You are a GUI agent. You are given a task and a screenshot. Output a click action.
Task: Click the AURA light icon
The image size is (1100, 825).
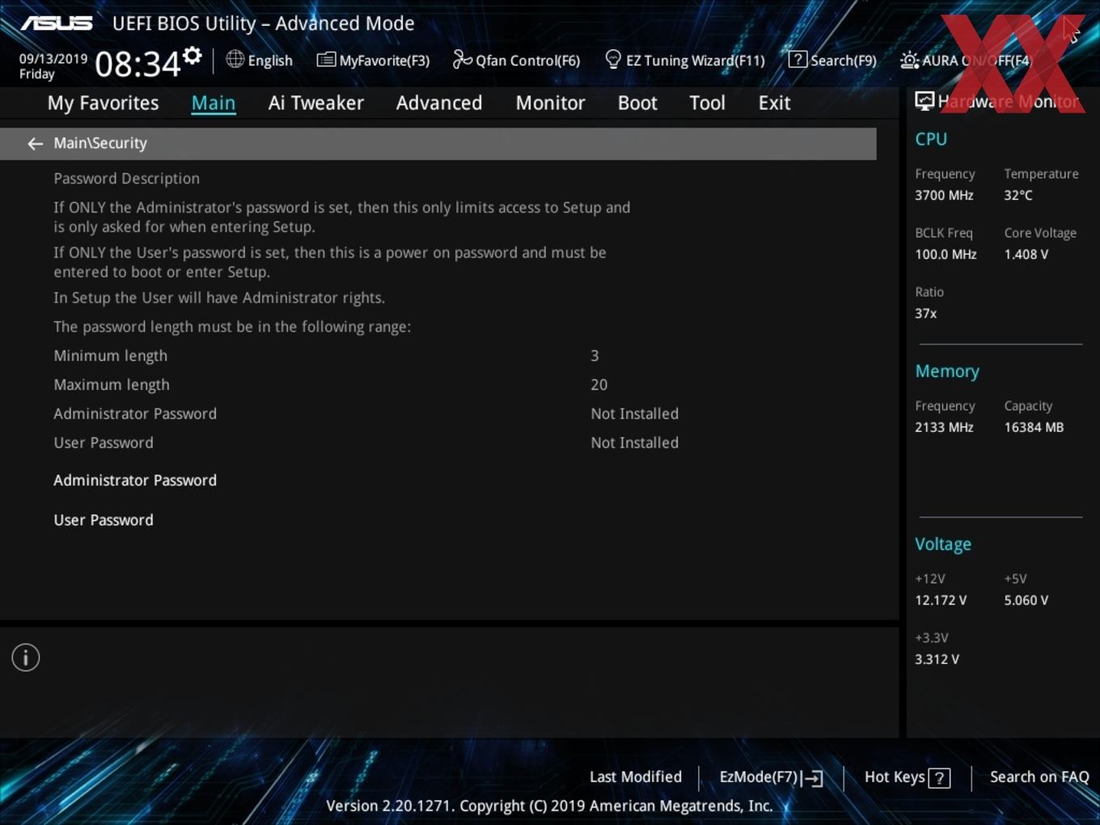click(x=909, y=60)
